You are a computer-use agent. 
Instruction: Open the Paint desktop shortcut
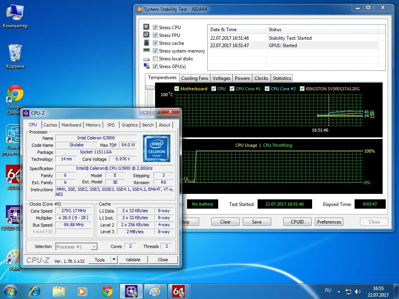(x=13, y=260)
